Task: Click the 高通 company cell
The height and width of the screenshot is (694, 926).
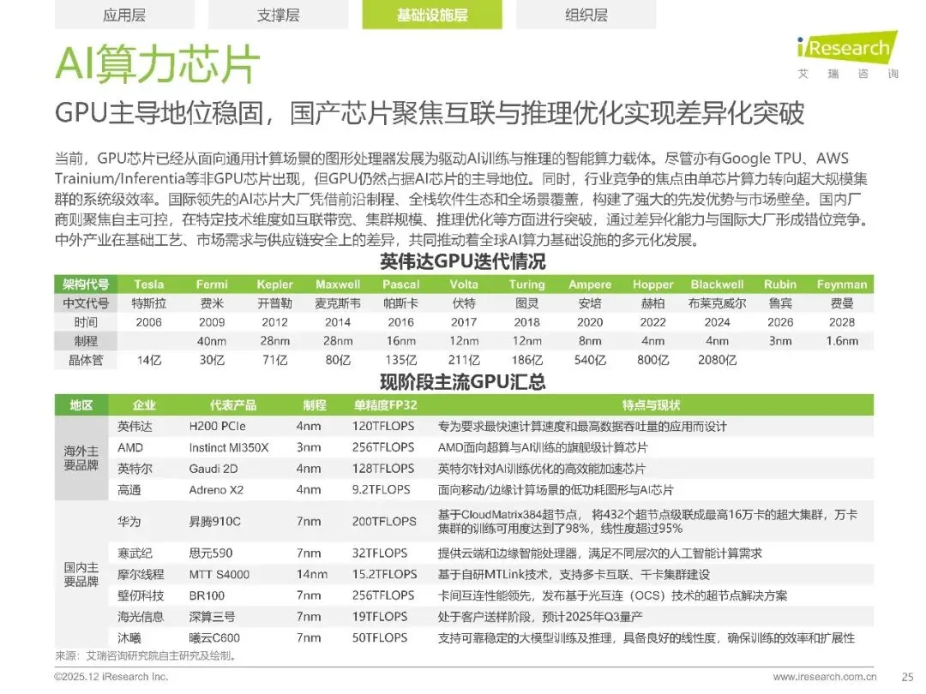Action: 129,490
